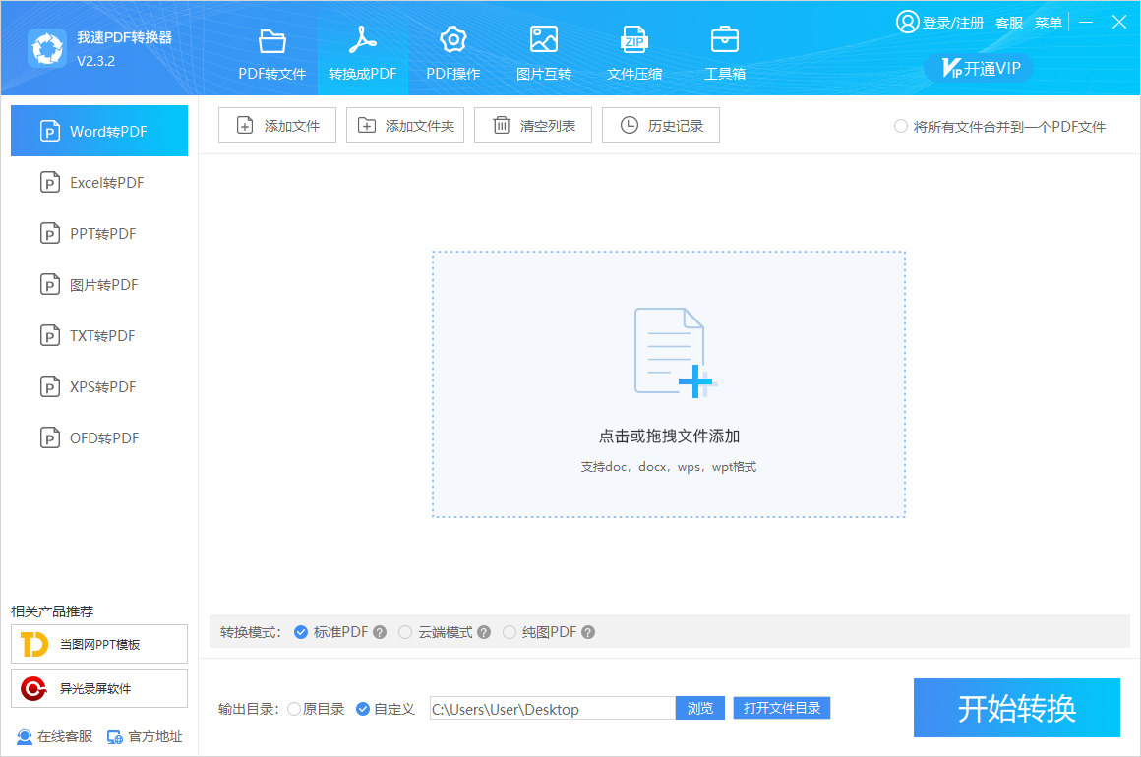Viewport: 1141px width, 757px height.
Task: Click help icon next to 标准PDF
Action: click(380, 632)
